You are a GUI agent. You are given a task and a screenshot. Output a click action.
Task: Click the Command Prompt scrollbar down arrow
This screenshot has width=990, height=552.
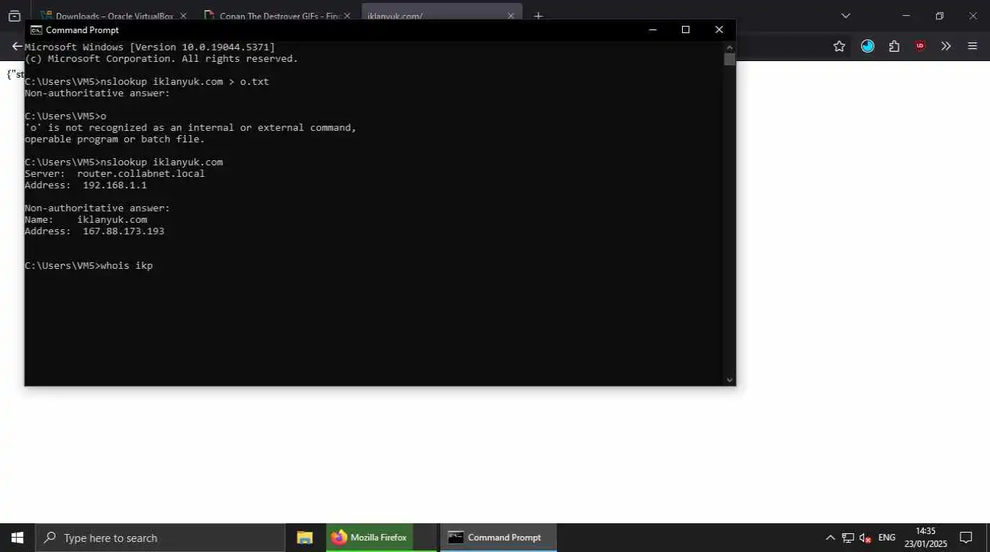coord(730,379)
